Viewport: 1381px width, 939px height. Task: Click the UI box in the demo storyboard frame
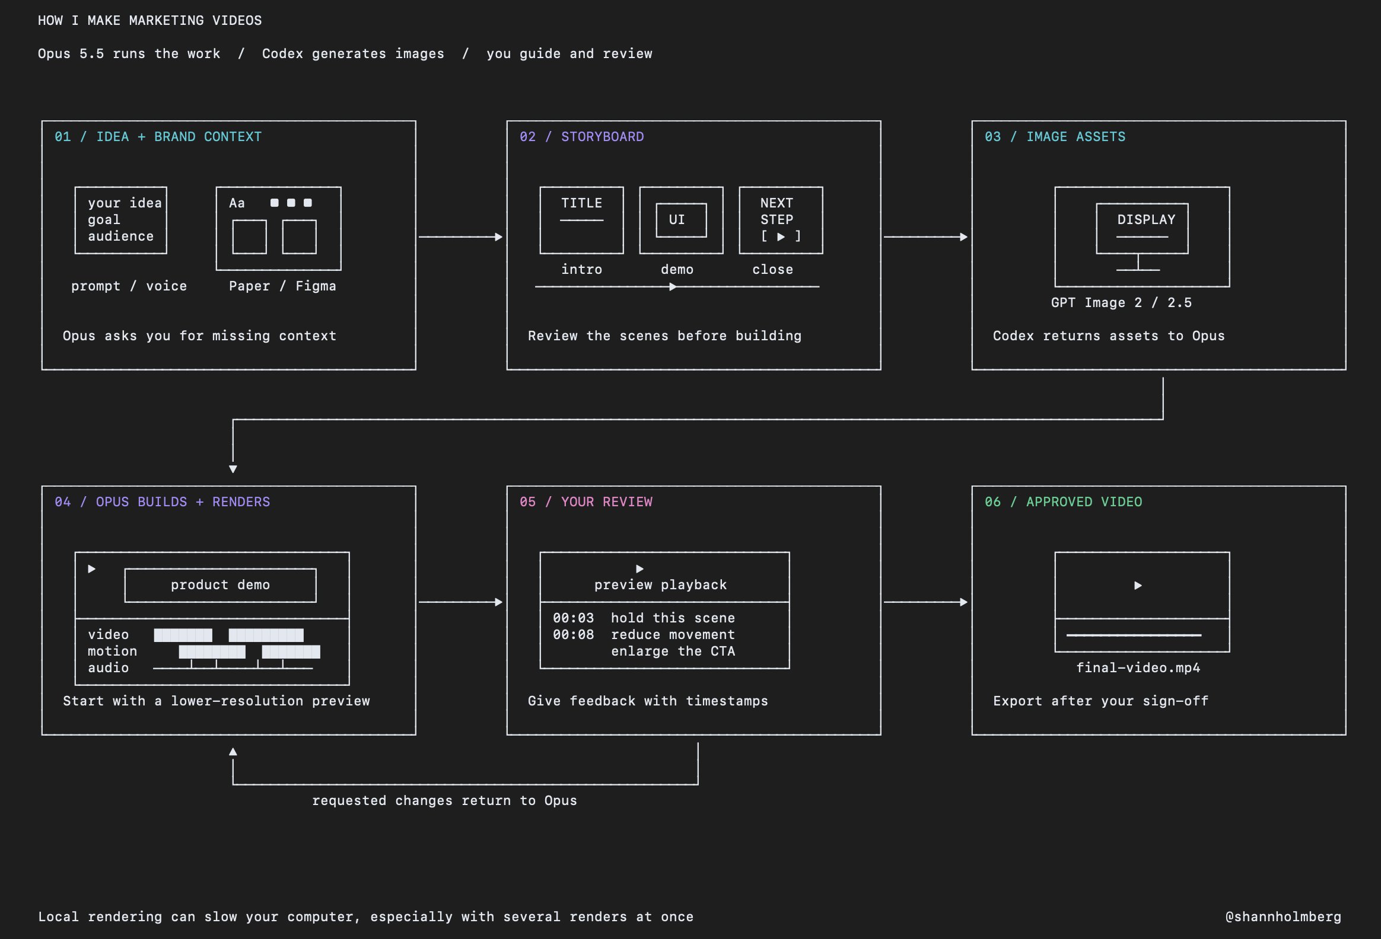(681, 221)
